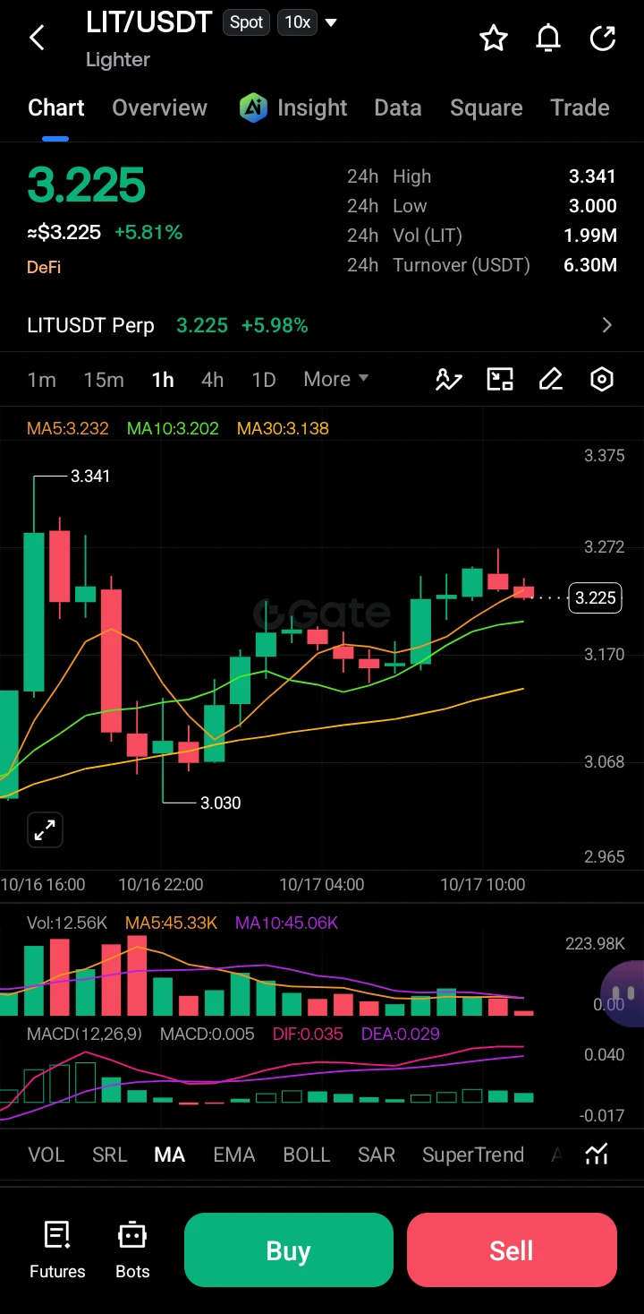Open the More timeframes dropdown
644x1314 pixels.
(336, 379)
